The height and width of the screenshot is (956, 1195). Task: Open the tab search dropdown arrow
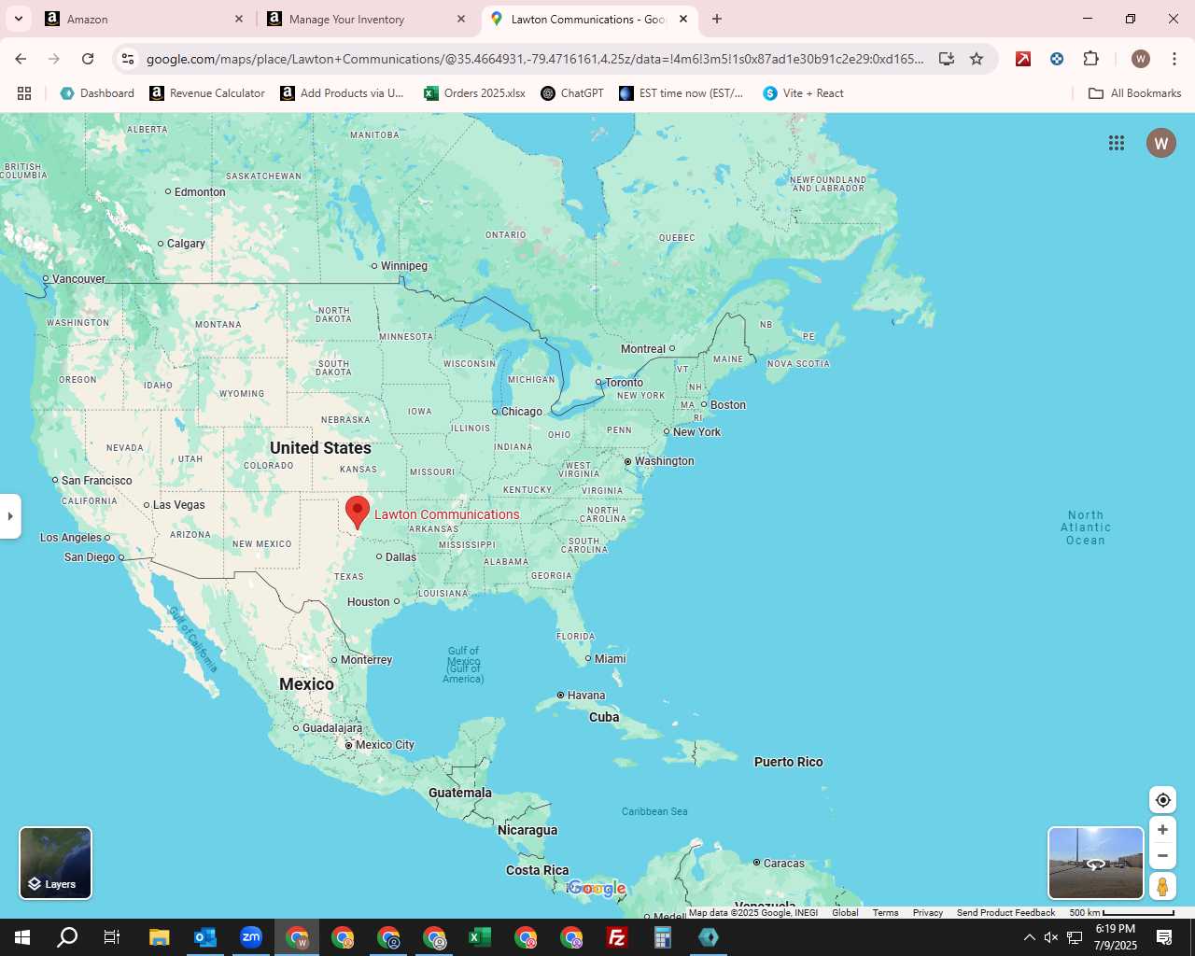(x=19, y=19)
